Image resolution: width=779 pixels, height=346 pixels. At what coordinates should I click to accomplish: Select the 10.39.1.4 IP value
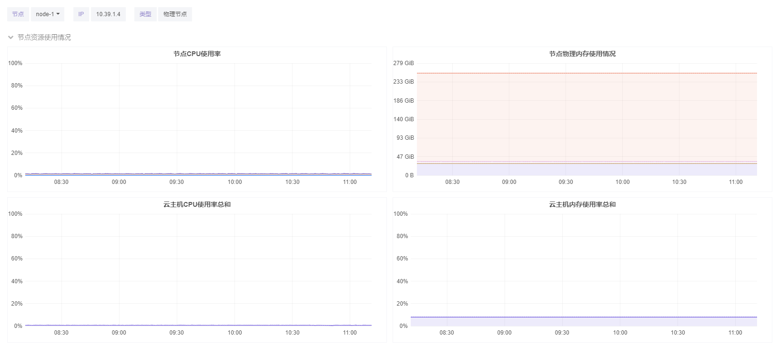[x=108, y=14]
